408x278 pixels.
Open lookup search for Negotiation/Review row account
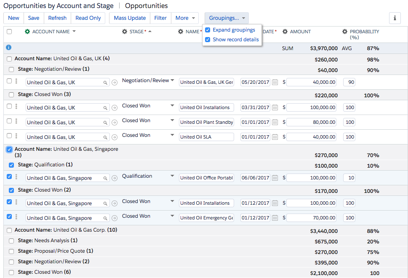[x=105, y=83]
